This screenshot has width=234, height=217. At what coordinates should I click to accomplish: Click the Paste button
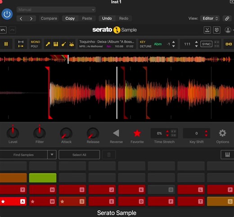point(87,18)
